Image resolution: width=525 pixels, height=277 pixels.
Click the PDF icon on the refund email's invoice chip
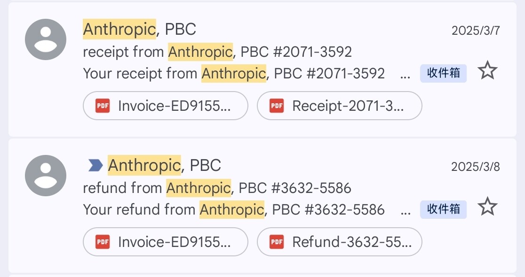click(103, 242)
